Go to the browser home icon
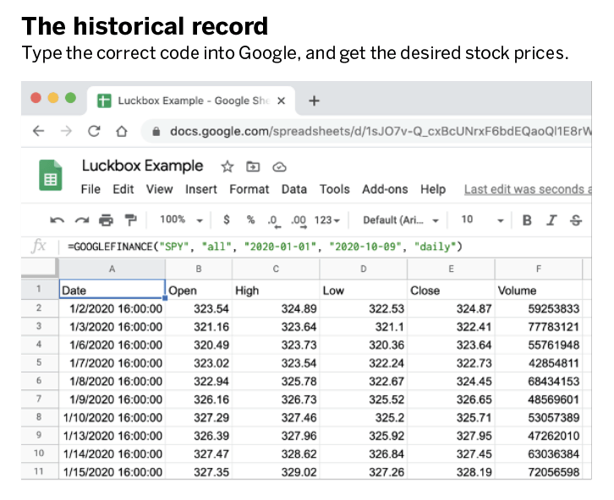The height and width of the screenshot is (500, 614). point(122,131)
